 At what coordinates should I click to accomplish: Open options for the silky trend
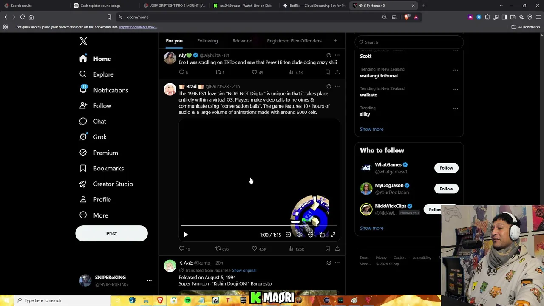point(456,108)
